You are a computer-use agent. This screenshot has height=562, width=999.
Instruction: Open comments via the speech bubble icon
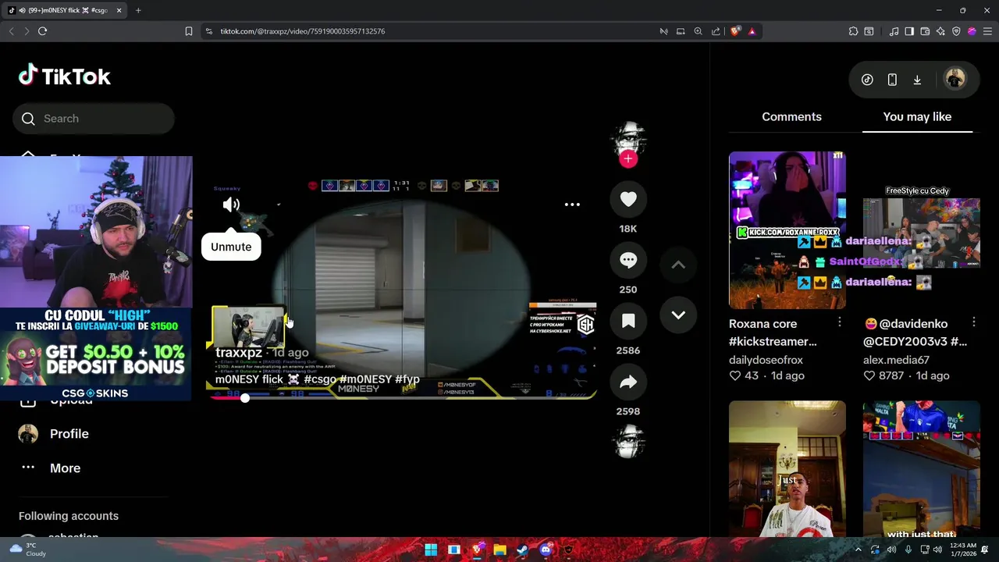628,260
